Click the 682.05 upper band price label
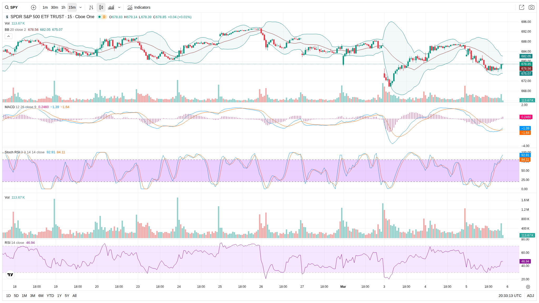539x303 pixels. 526,56
